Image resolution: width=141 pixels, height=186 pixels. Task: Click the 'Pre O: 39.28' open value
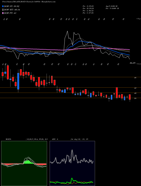click(x=88, y=6)
